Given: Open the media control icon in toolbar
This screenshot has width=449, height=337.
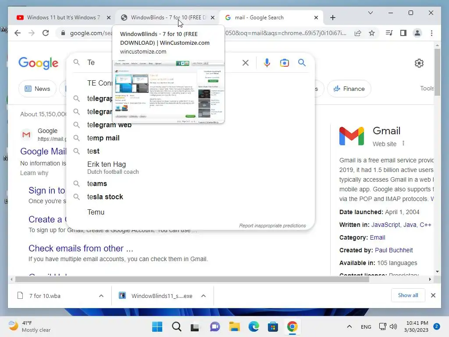Looking at the screenshot, I should tap(389, 33).
